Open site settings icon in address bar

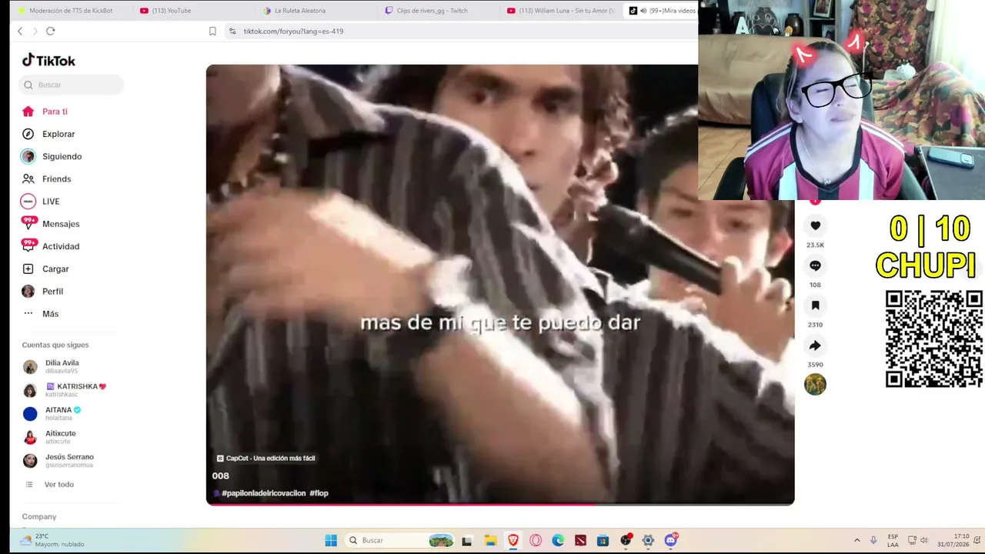click(x=232, y=31)
